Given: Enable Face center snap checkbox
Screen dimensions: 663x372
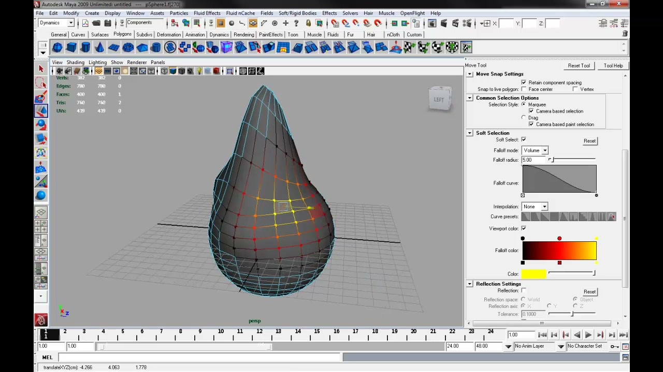Looking at the screenshot, I should (x=524, y=89).
